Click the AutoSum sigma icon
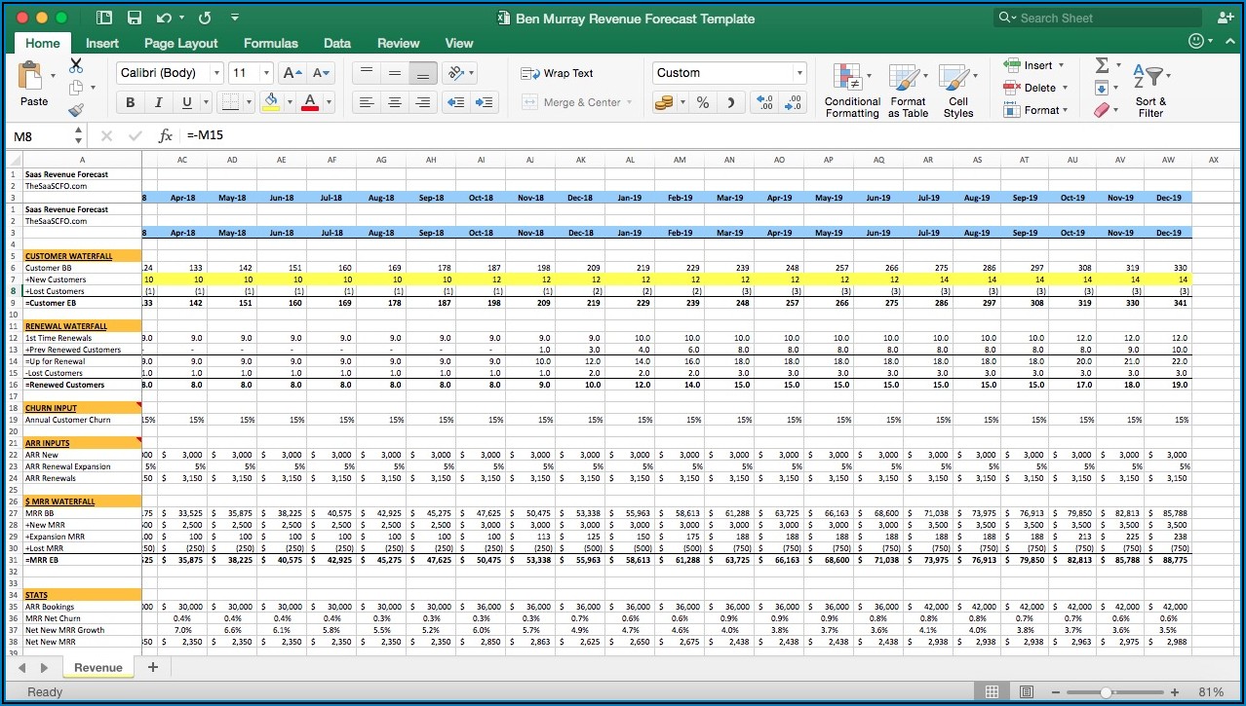 tap(1102, 65)
